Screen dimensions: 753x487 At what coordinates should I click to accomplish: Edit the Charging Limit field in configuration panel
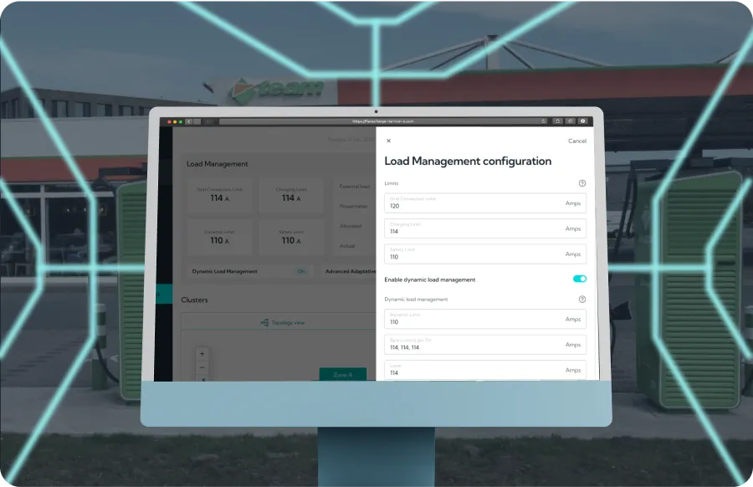click(x=485, y=228)
